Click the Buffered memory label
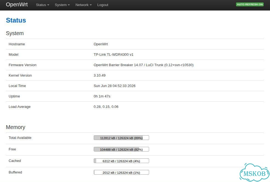270x182 pixels. coord(15,172)
